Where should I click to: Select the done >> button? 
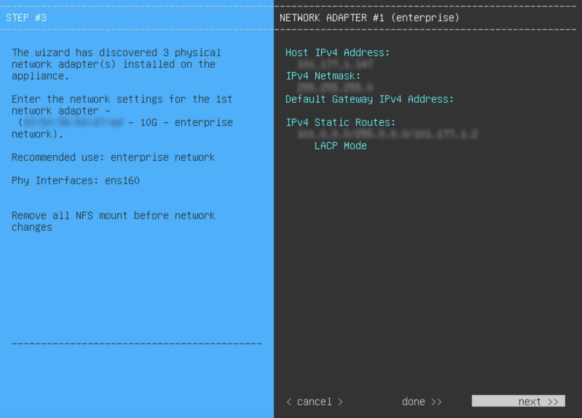(421, 402)
